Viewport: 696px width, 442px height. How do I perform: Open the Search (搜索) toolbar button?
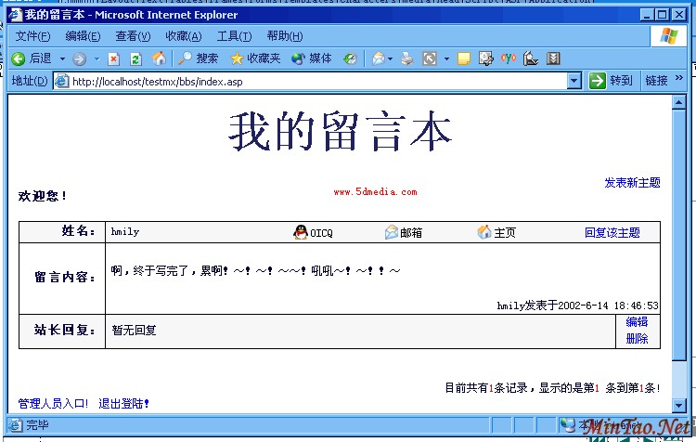pyautogui.click(x=198, y=58)
